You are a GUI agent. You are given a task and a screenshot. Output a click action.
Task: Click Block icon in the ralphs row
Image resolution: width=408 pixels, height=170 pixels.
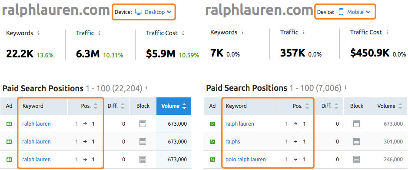pyautogui.click(x=356, y=142)
